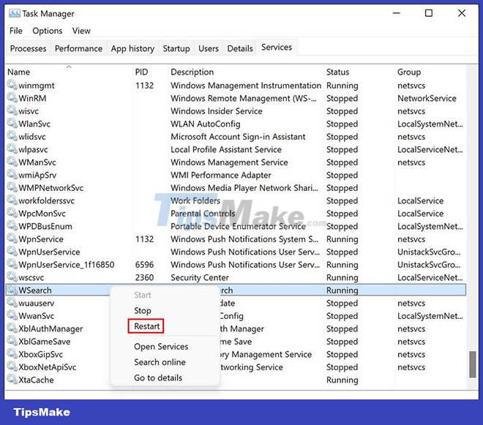483x425 pixels.
Task: Click the wlidsvc service gear icon
Action: pos(12,136)
